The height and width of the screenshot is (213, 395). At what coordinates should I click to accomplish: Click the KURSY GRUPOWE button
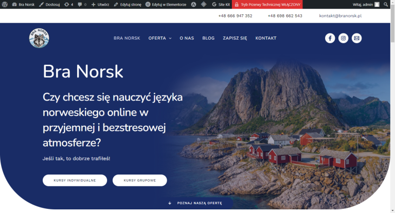coord(139,180)
